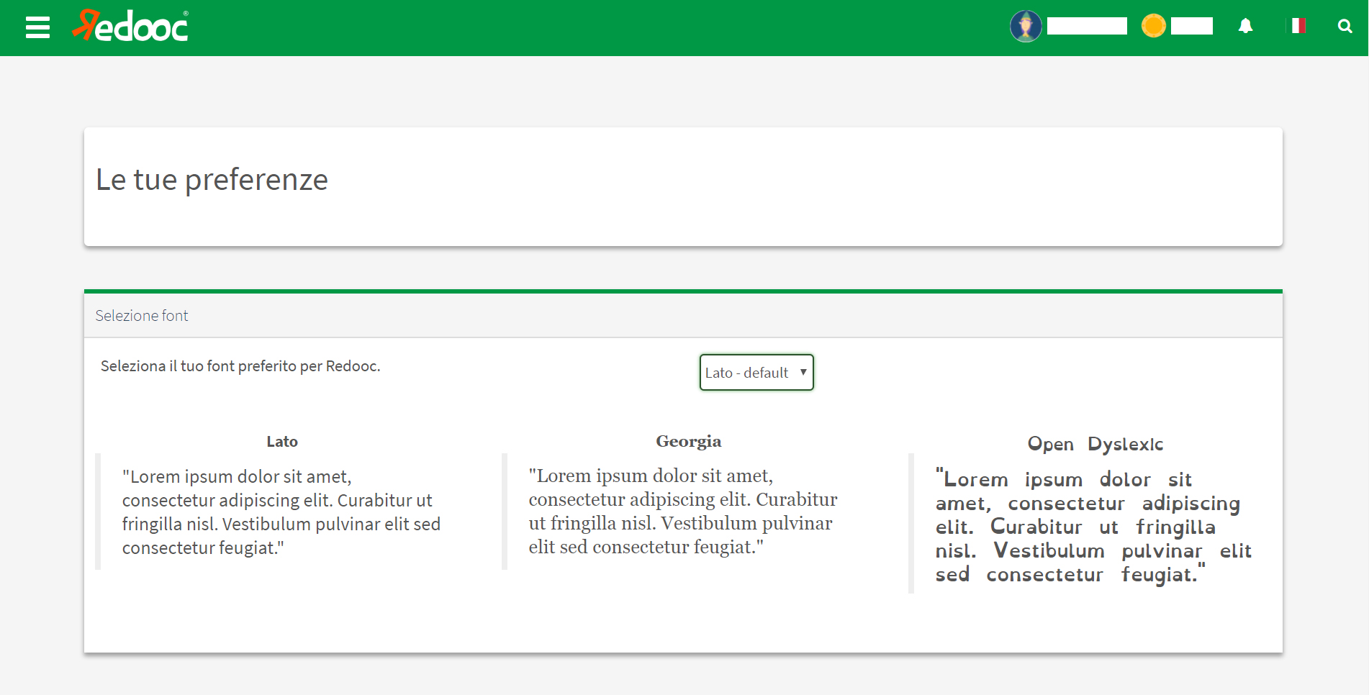1369x695 pixels.
Task: Open the user profile avatar
Action: [1026, 27]
